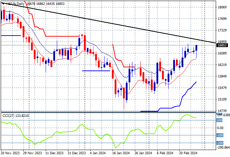Click the 4 Jan 2024 date label

(98, 153)
